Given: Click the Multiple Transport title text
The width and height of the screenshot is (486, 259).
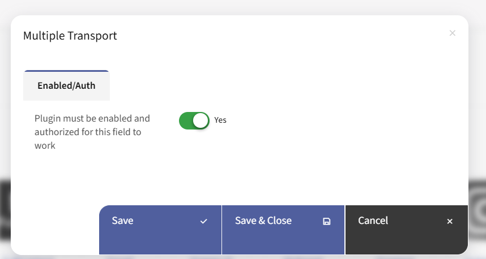Looking at the screenshot, I should click(x=70, y=36).
